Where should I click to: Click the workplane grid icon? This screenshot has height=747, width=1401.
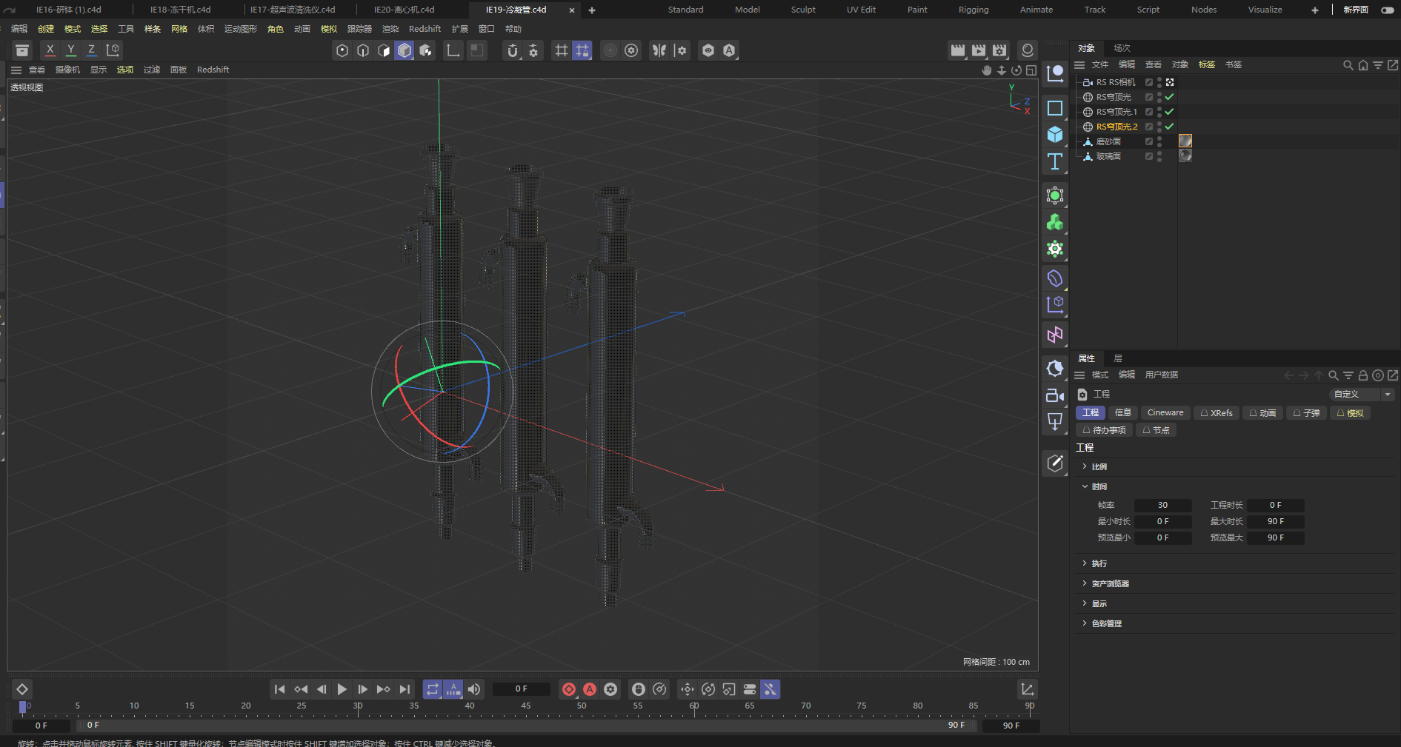562,50
